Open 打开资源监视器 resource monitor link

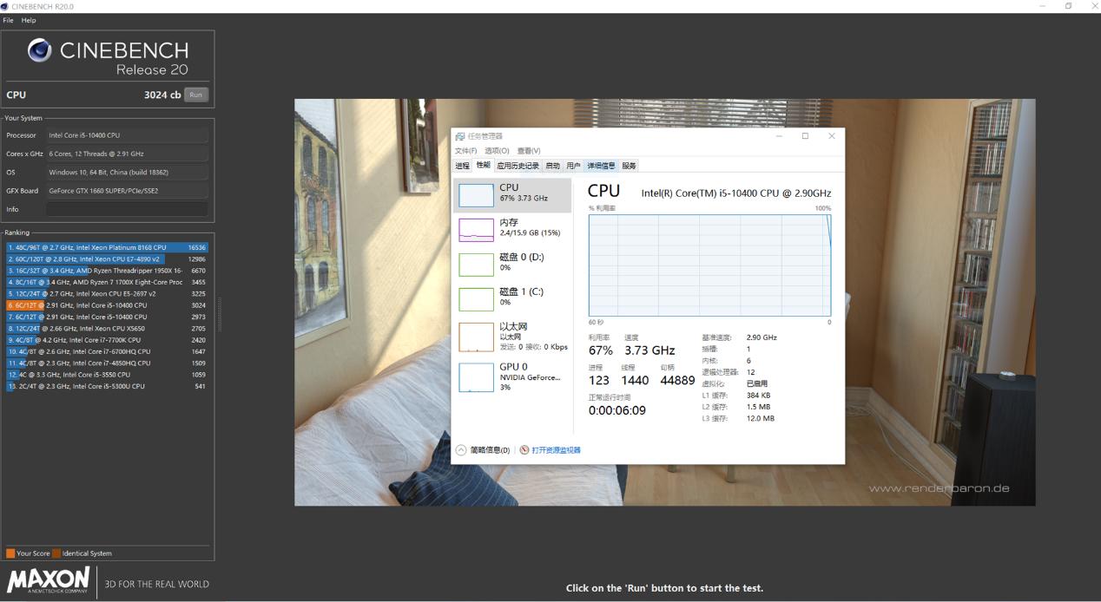[556, 450]
